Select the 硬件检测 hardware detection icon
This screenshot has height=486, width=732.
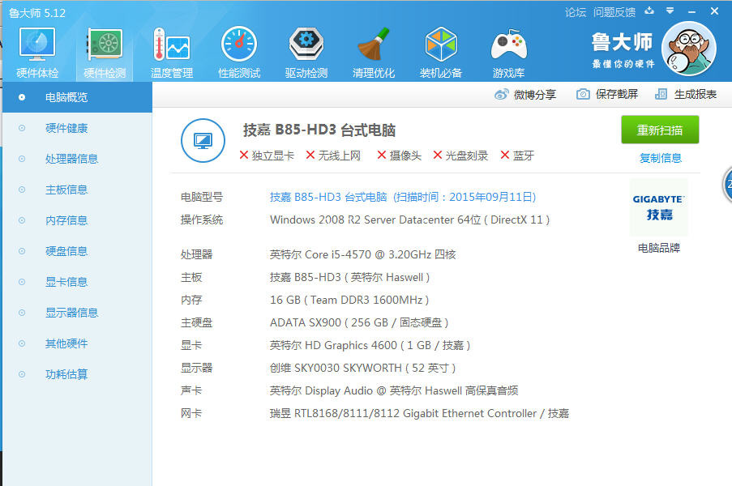(105, 52)
